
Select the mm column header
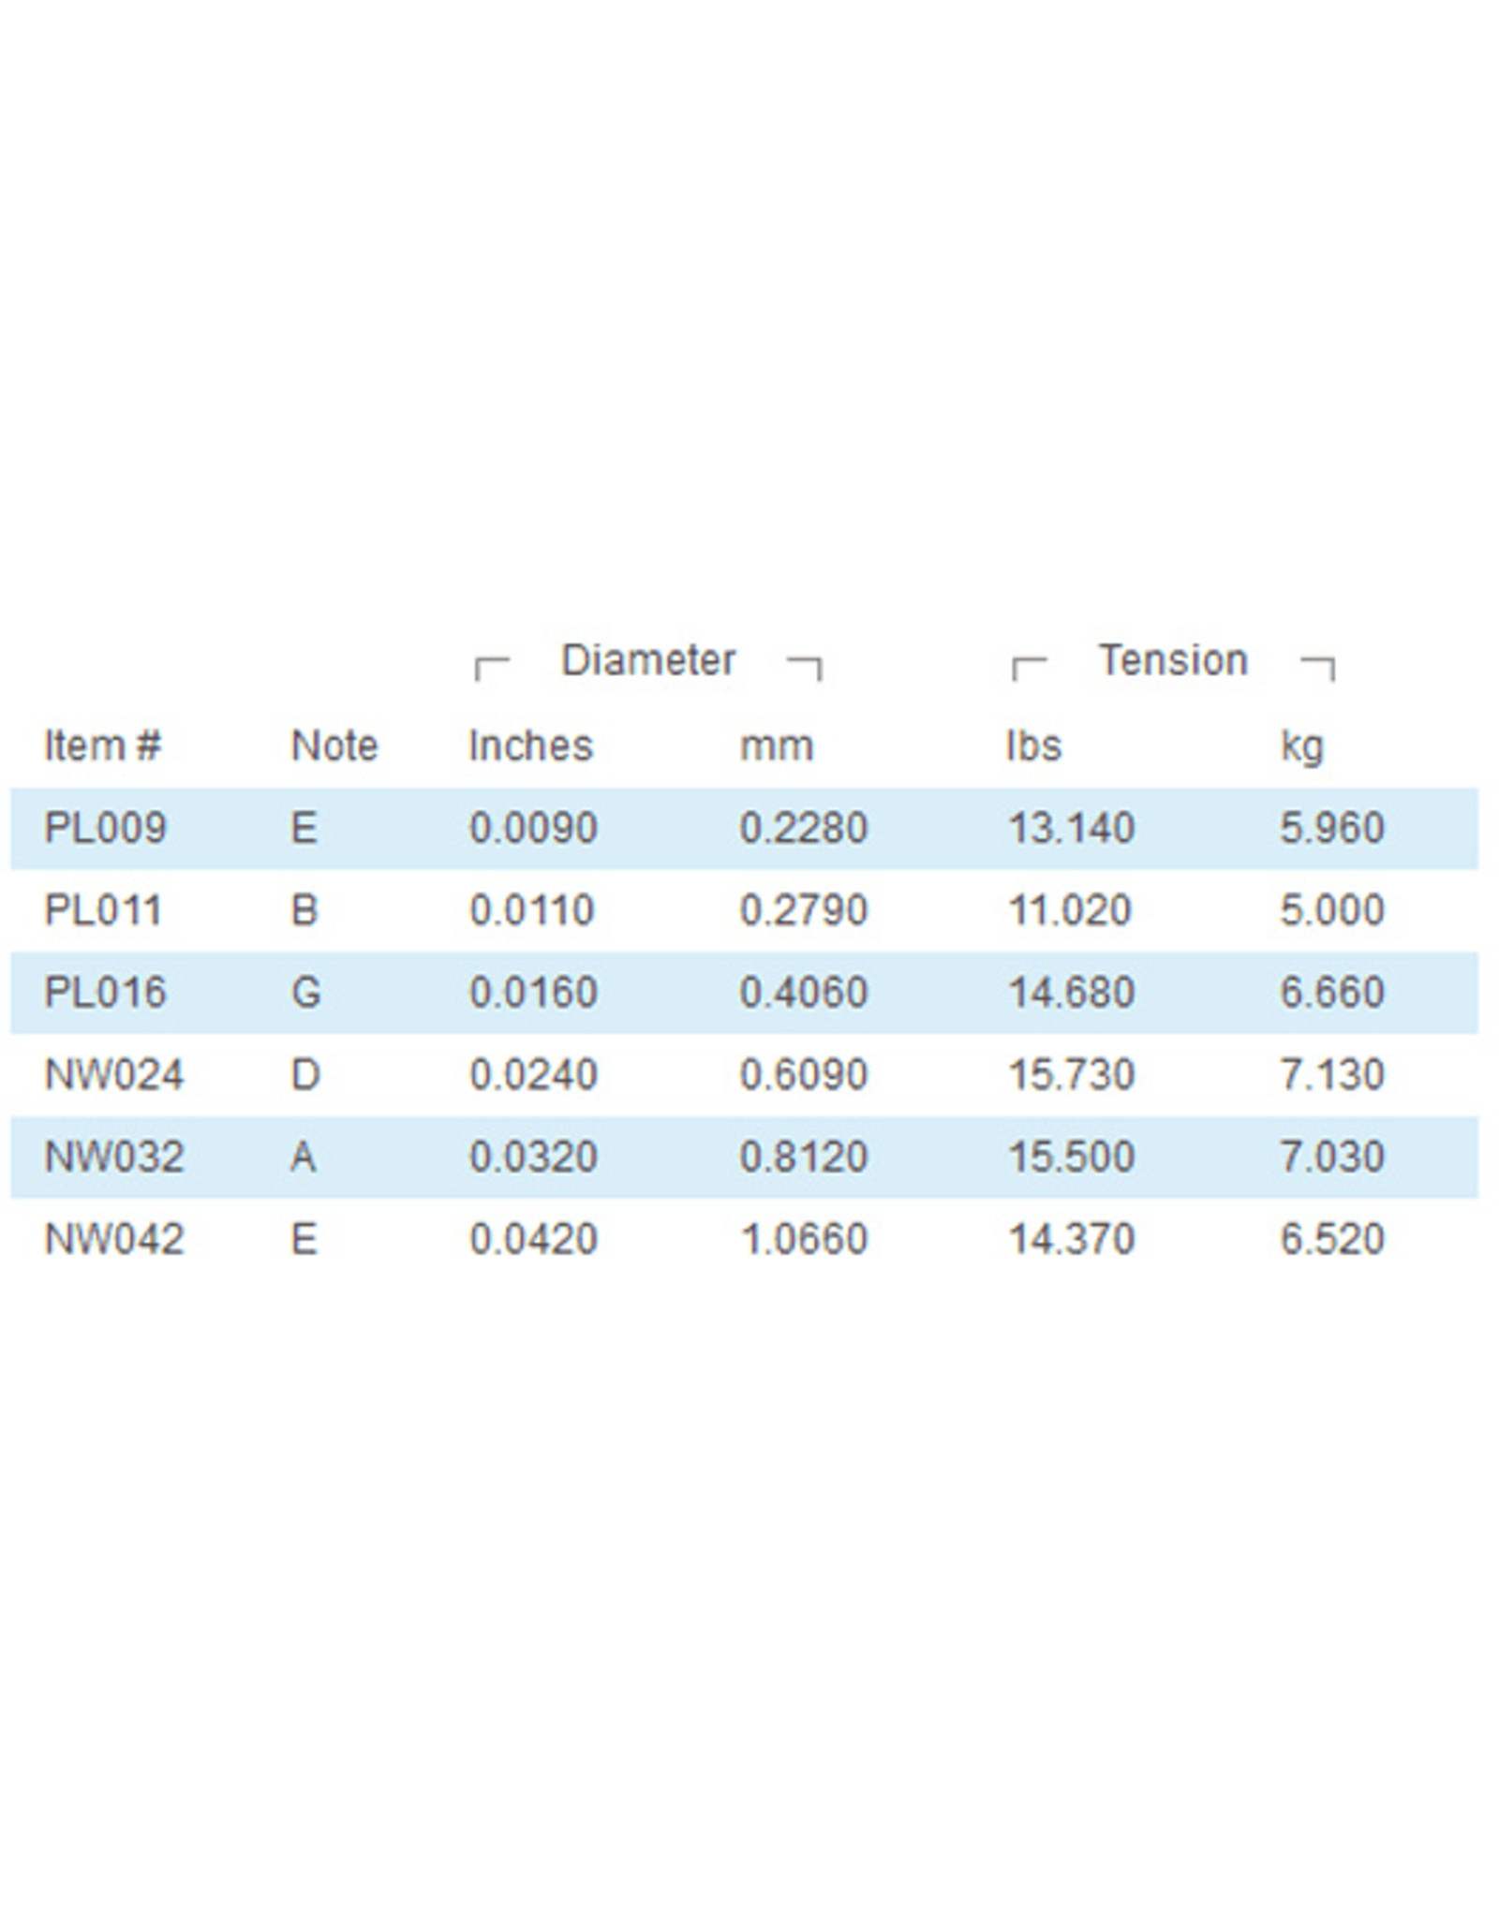tap(777, 746)
